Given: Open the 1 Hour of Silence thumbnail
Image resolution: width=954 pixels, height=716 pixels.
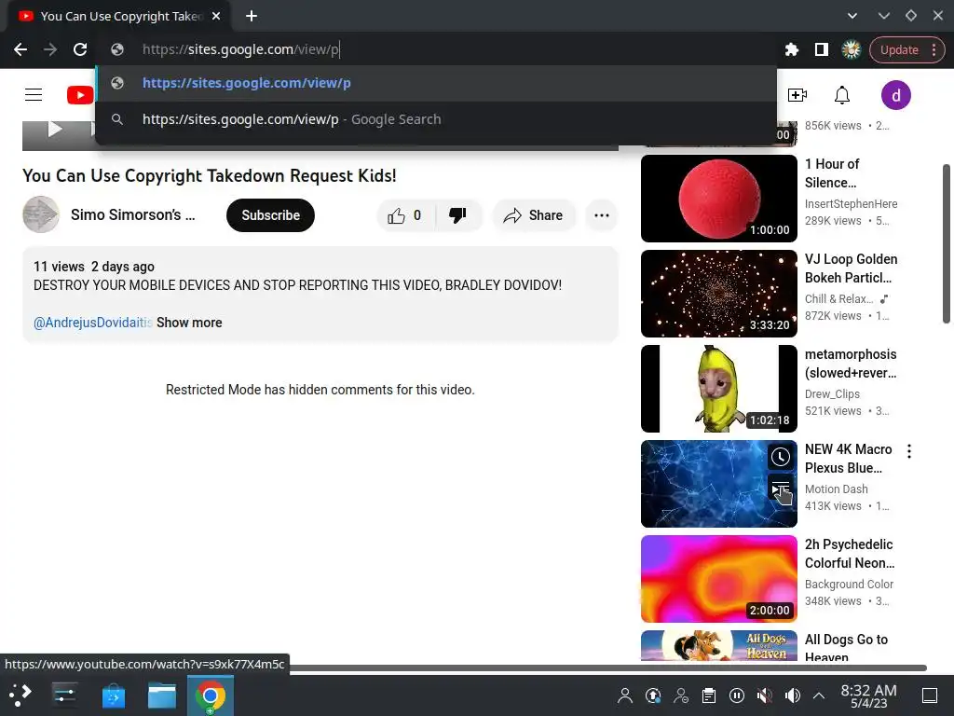Looking at the screenshot, I should (718, 199).
